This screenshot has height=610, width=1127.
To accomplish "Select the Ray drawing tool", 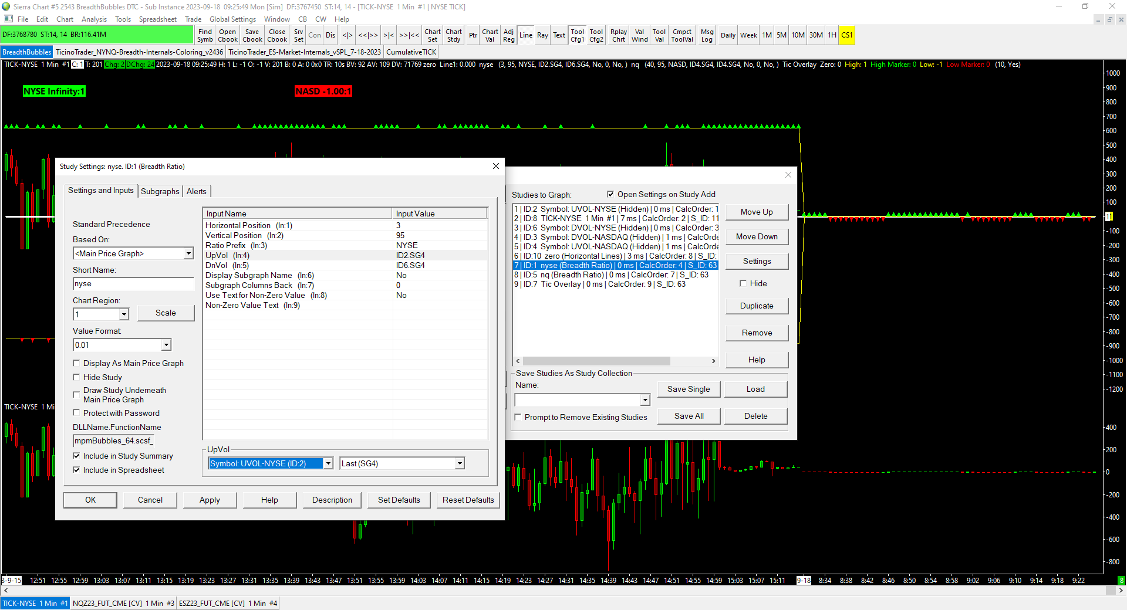I will 542,35.
